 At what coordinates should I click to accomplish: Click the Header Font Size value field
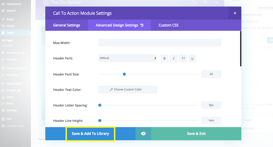[x=211, y=74]
